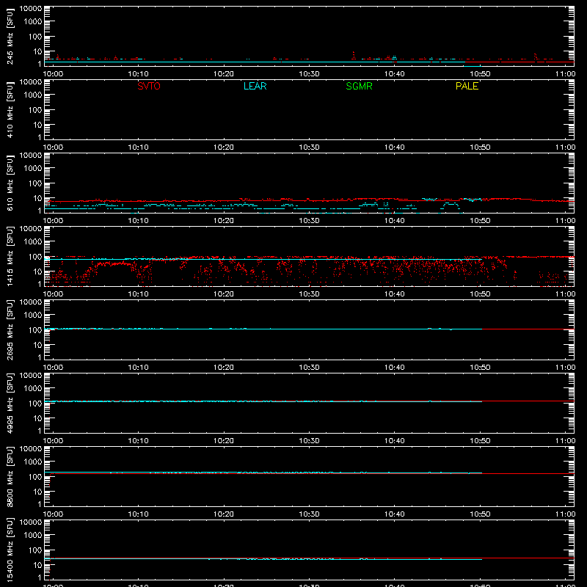The width and height of the screenshot is (587, 587).
Task: Click 10:10 time label below 410 MHz plot
Action: (x=139, y=147)
